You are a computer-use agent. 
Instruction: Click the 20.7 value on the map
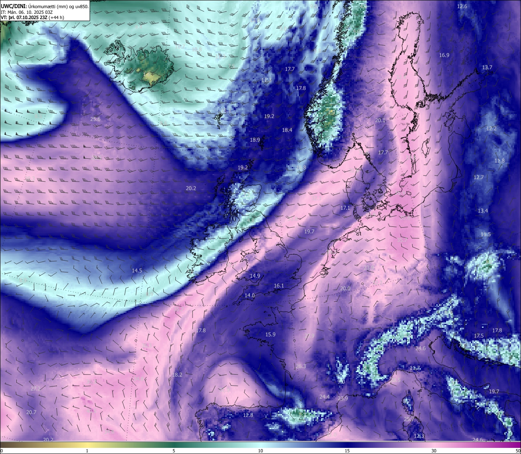pos(31,412)
